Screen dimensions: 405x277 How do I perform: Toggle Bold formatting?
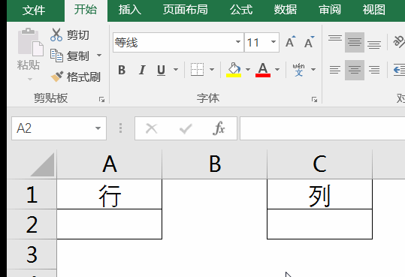point(122,70)
